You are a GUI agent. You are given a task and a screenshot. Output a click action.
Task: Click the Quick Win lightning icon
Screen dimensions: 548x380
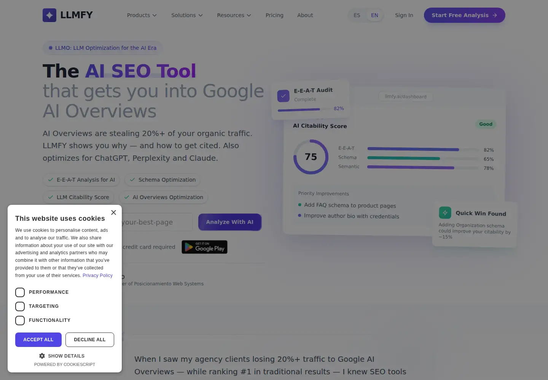click(445, 213)
